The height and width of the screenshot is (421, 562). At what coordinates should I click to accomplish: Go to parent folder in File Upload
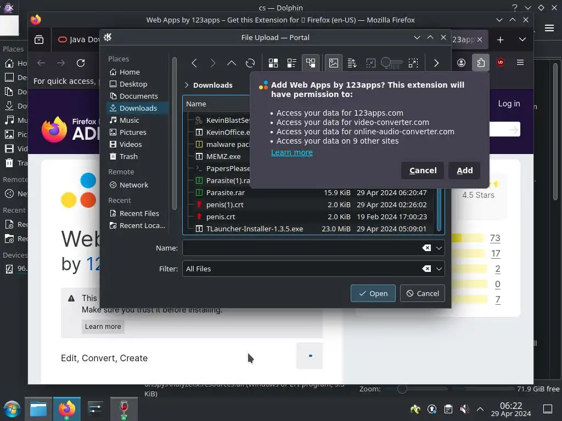pyautogui.click(x=232, y=64)
